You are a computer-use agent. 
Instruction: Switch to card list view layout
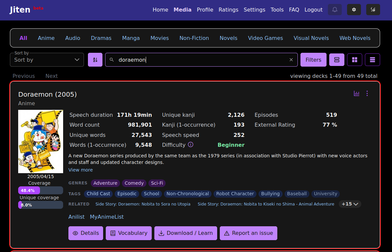(x=337, y=60)
